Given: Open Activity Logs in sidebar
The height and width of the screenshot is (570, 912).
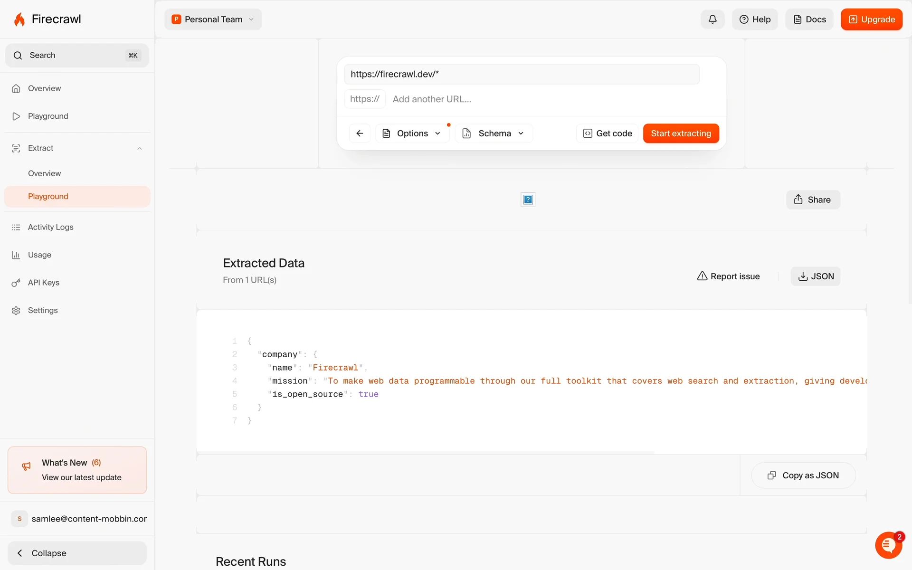Looking at the screenshot, I should pyautogui.click(x=50, y=227).
